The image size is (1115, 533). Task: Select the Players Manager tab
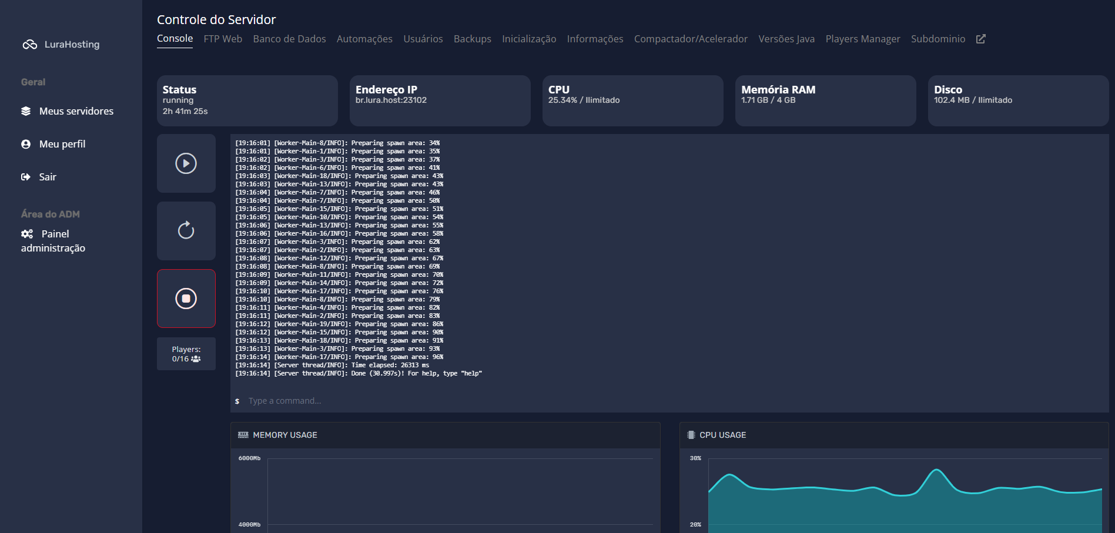click(862, 39)
